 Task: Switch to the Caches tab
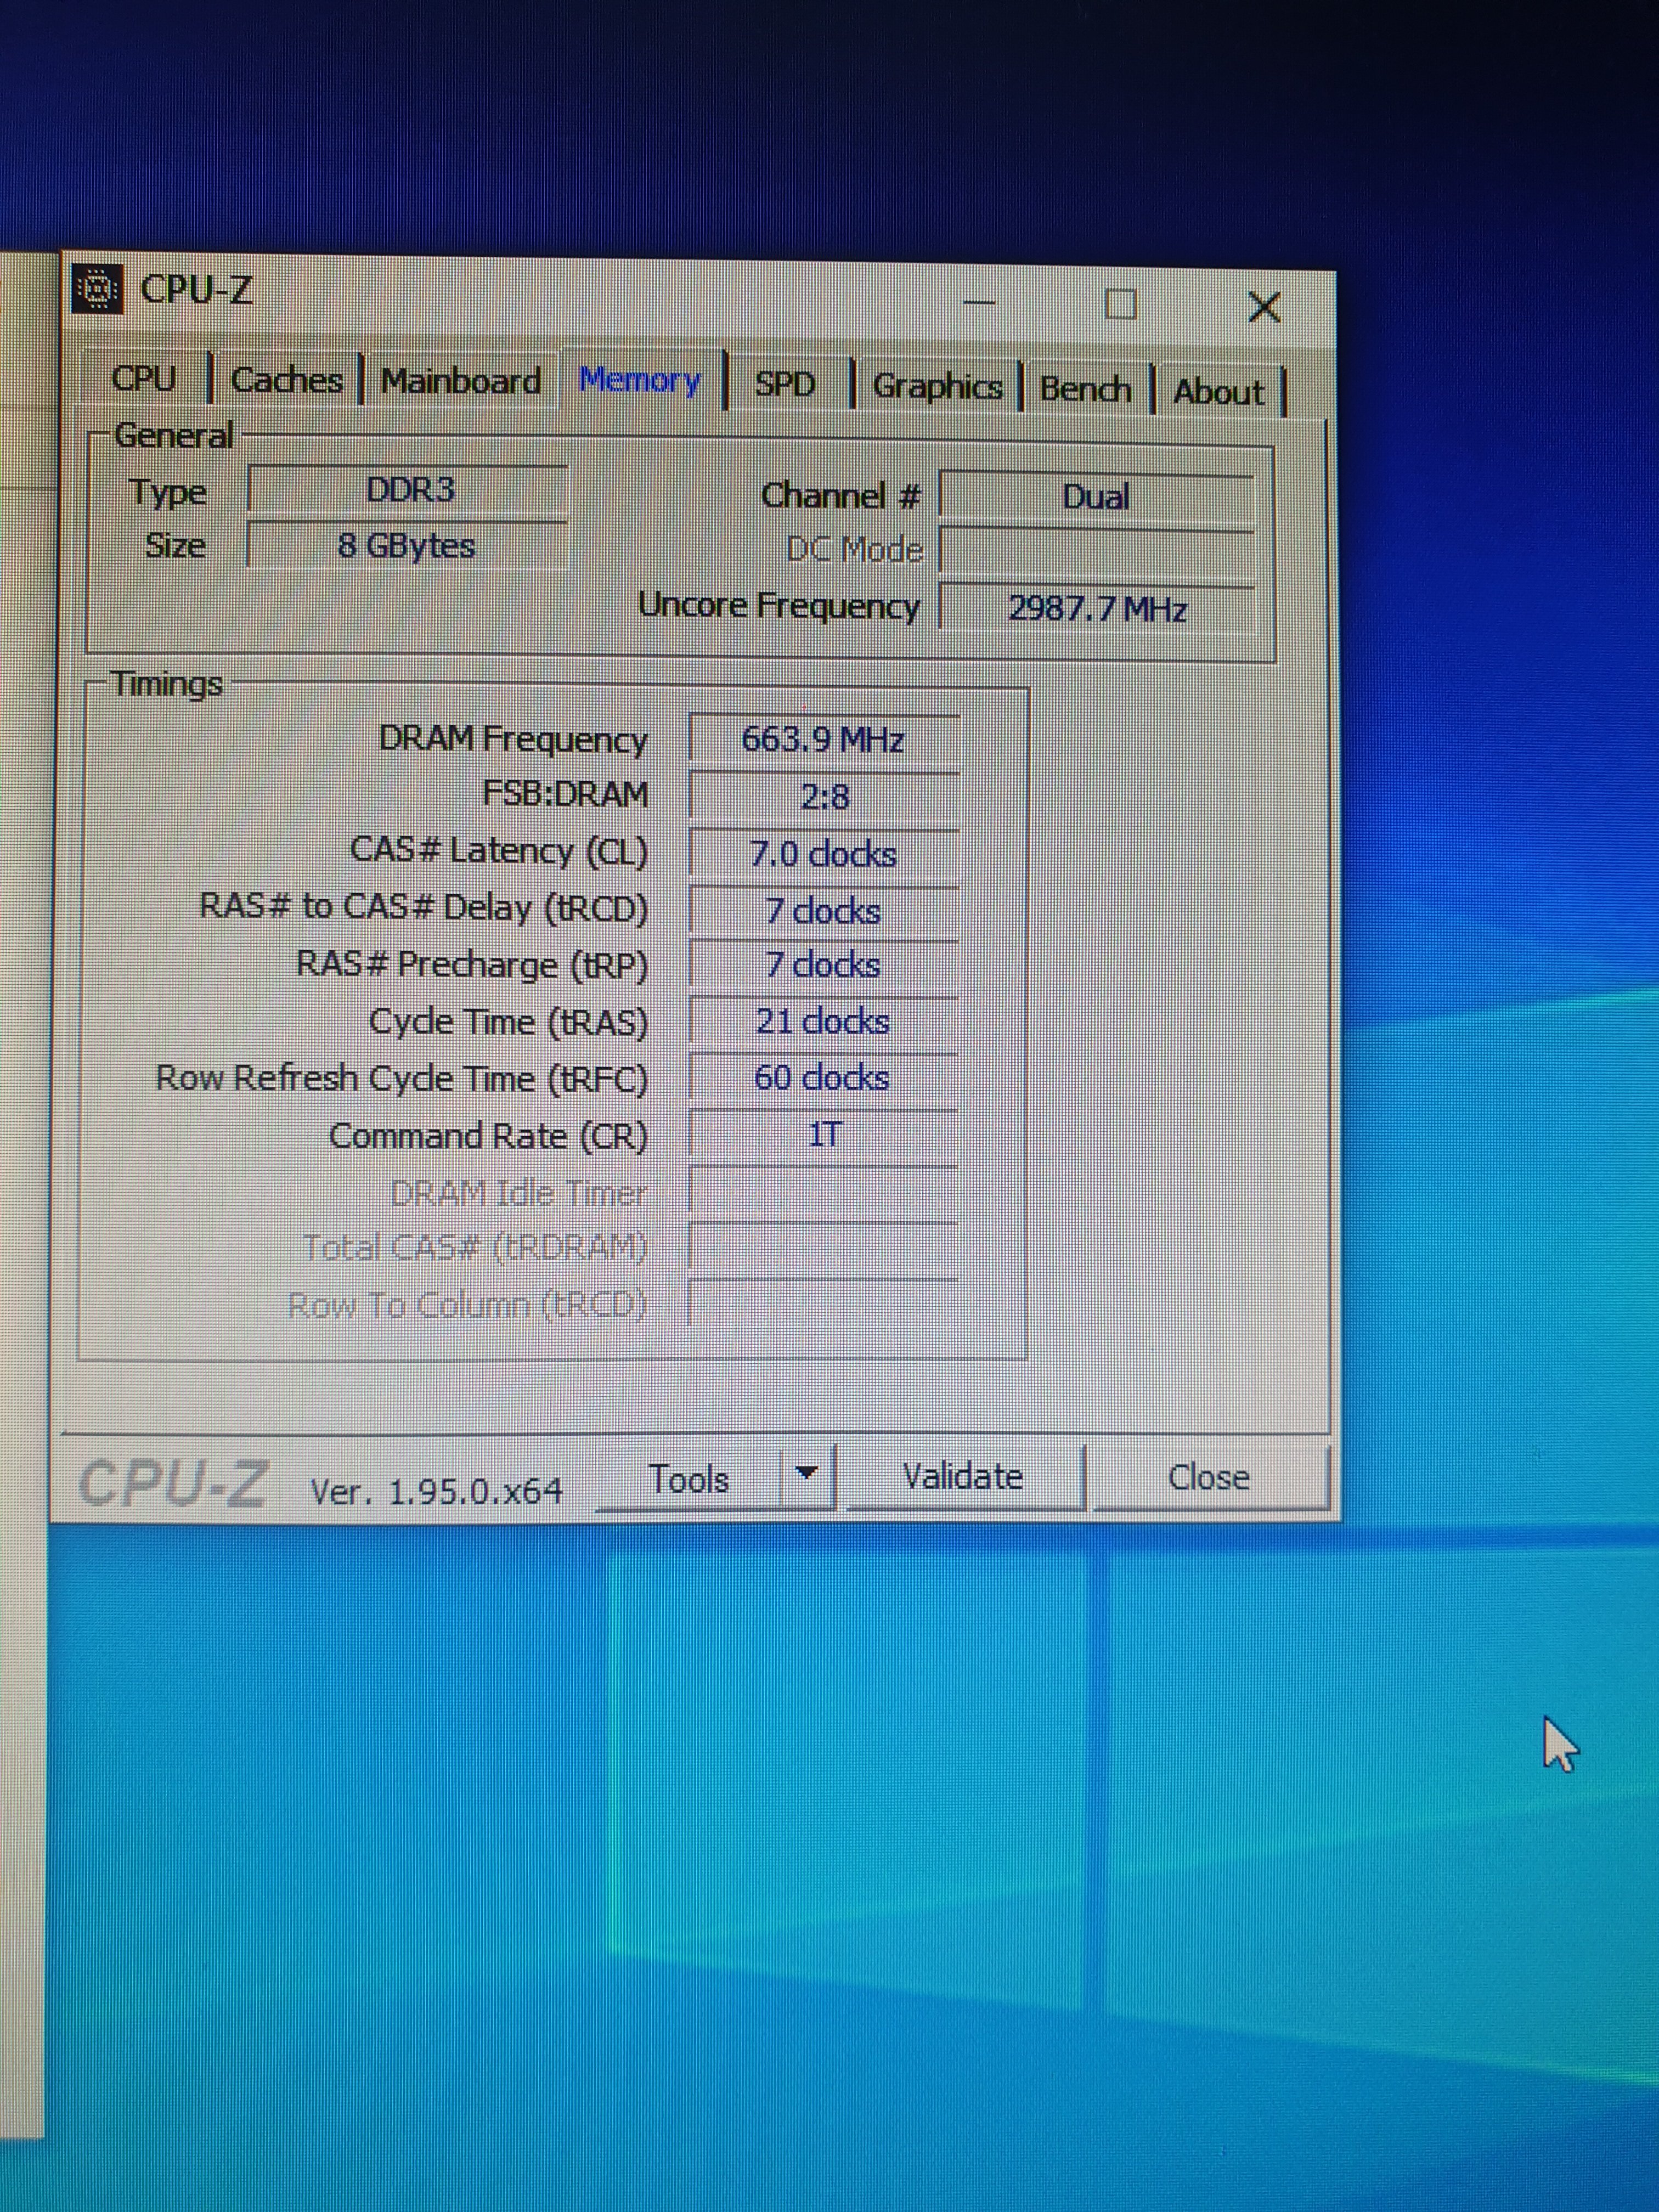(286, 380)
